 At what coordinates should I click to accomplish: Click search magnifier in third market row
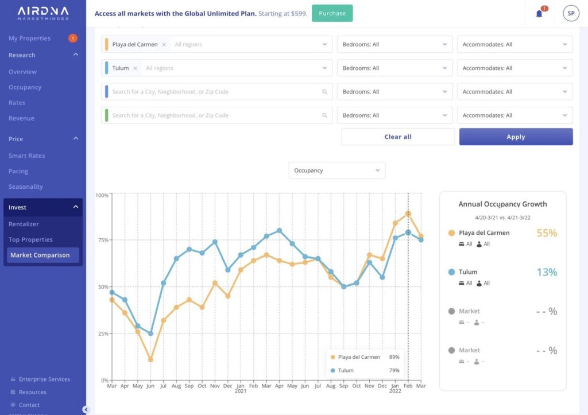[x=325, y=92]
